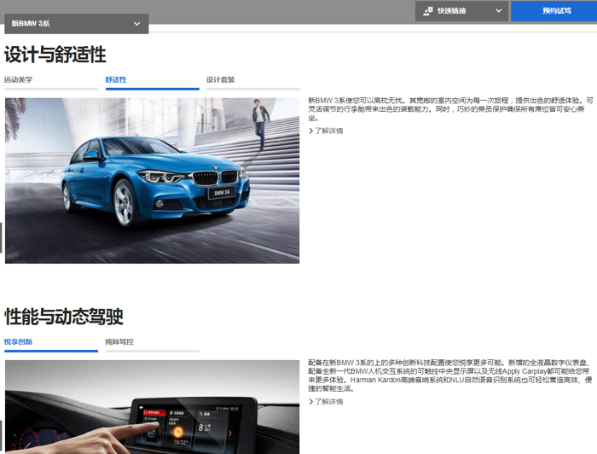Click the chevron arrow in 新BMW 3系 selector
Screen dimensions: 597x454
click(136, 24)
